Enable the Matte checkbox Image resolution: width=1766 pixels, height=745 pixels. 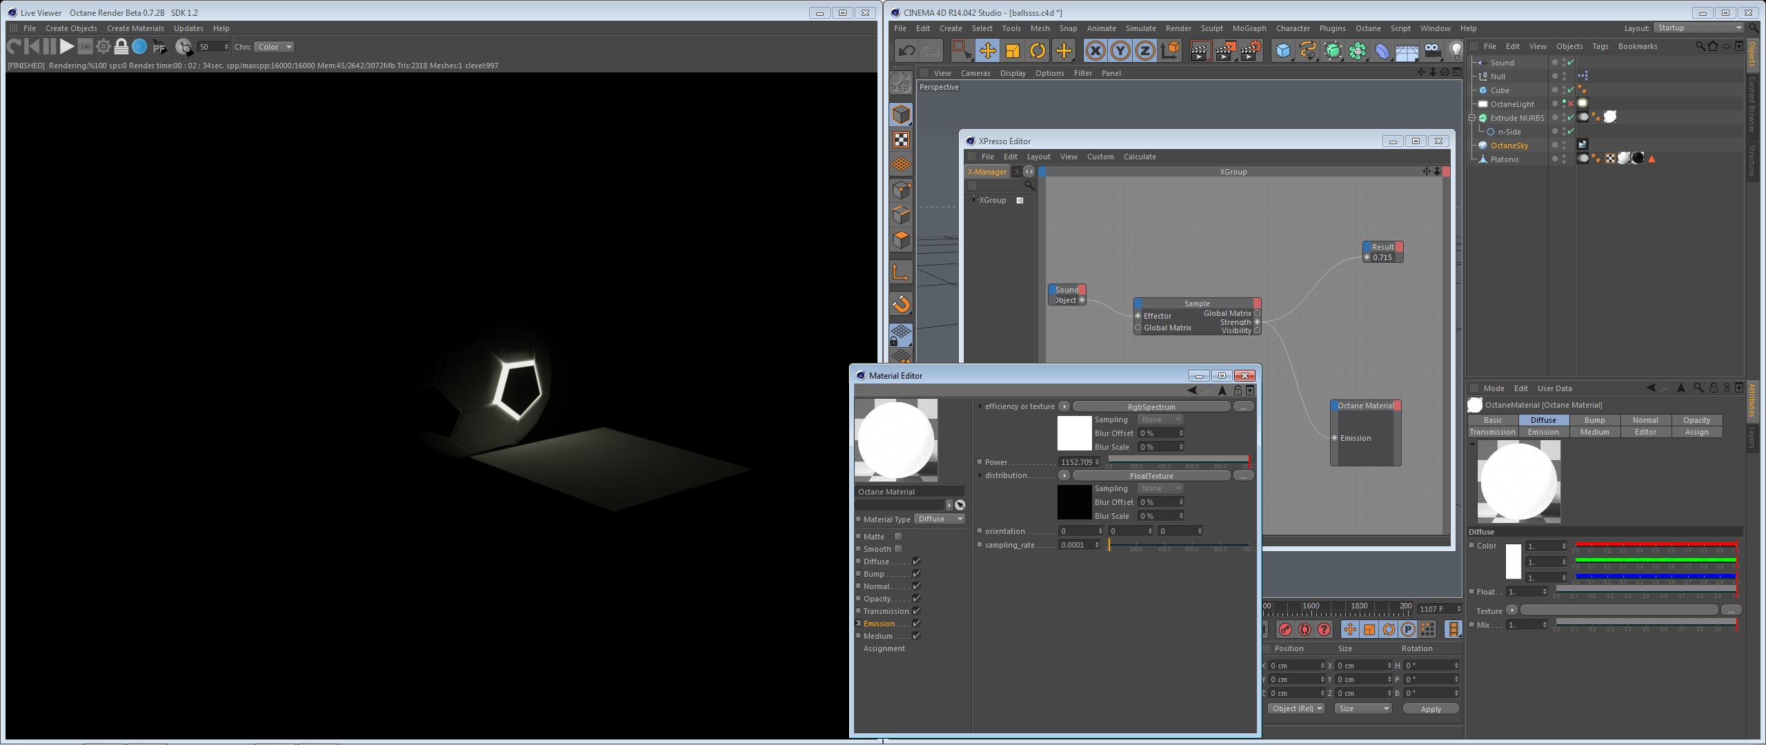[898, 537]
